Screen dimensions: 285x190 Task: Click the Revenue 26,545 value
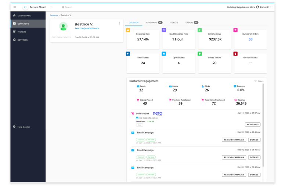pyautogui.click(x=241, y=104)
